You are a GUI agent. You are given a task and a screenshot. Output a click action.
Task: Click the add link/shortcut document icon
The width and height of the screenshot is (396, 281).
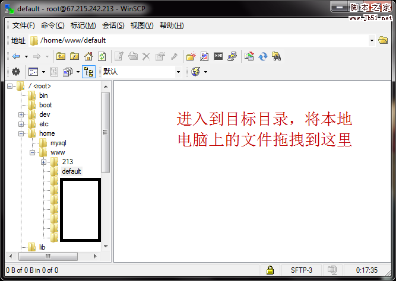tap(204, 56)
